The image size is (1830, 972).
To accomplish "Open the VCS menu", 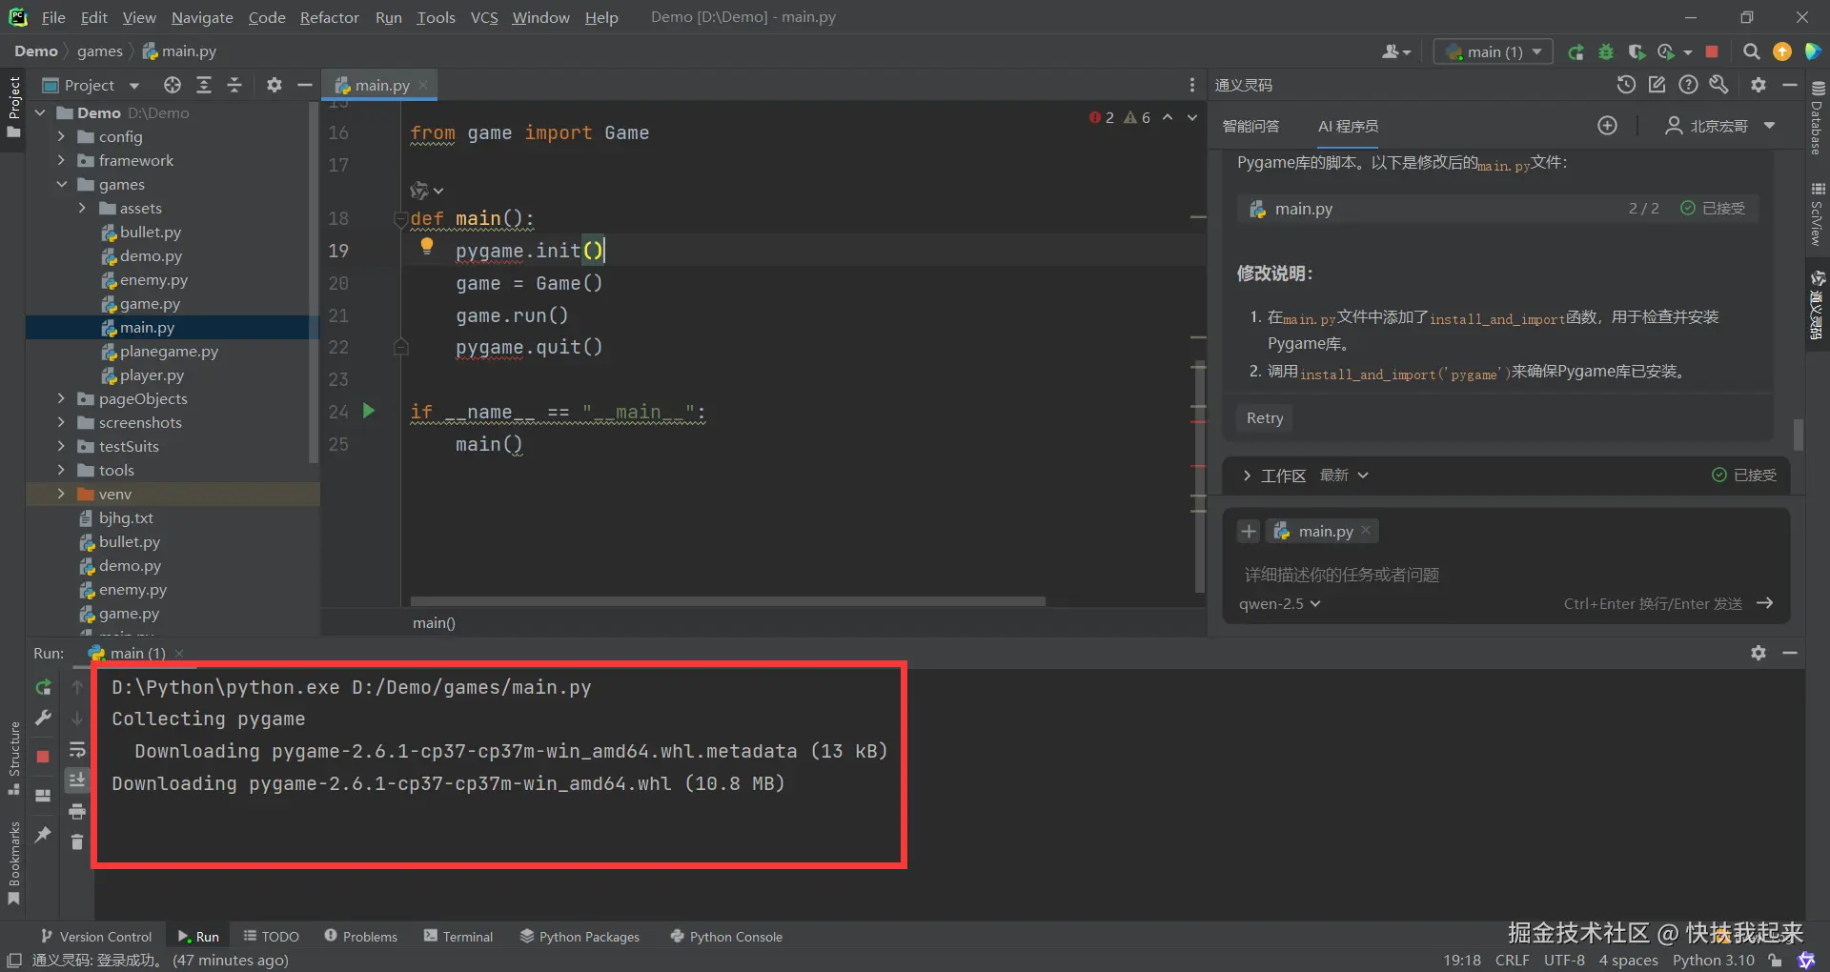I will pos(484,17).
